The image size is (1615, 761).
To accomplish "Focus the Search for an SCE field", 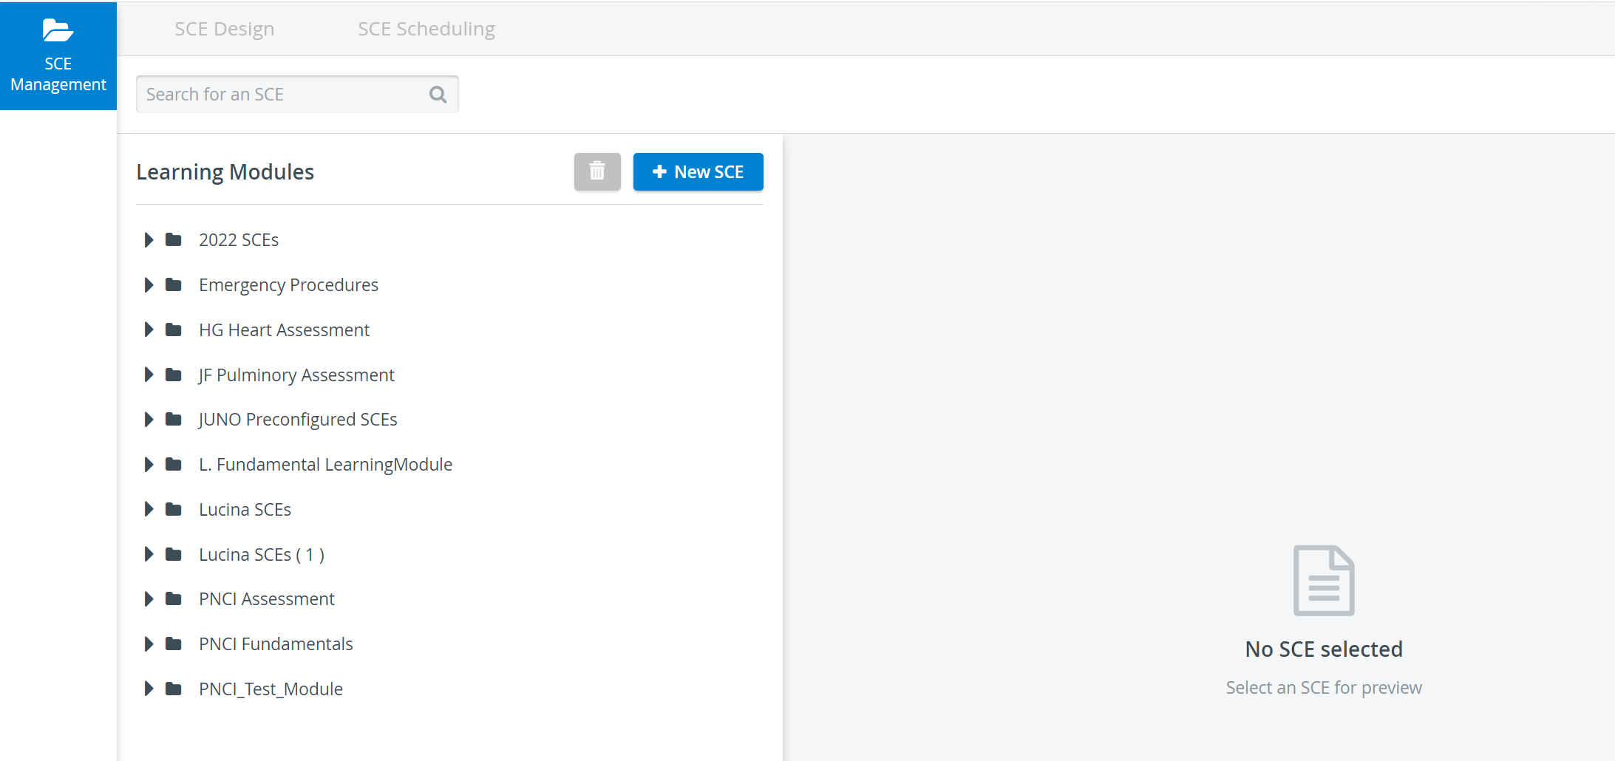I will (x=297, y=95).
